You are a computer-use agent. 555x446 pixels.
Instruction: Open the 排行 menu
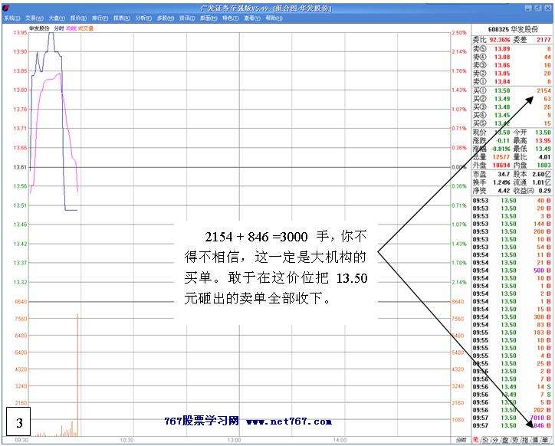pos(99,17)
